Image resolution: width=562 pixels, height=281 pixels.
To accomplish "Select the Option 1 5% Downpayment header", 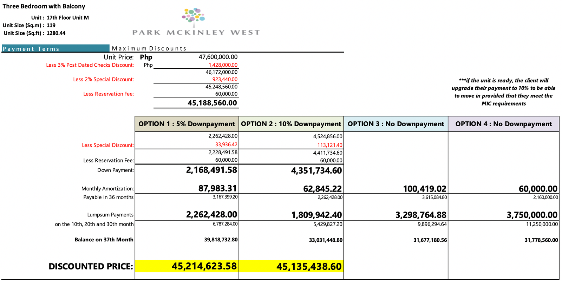I will click(x=187, y=124).
